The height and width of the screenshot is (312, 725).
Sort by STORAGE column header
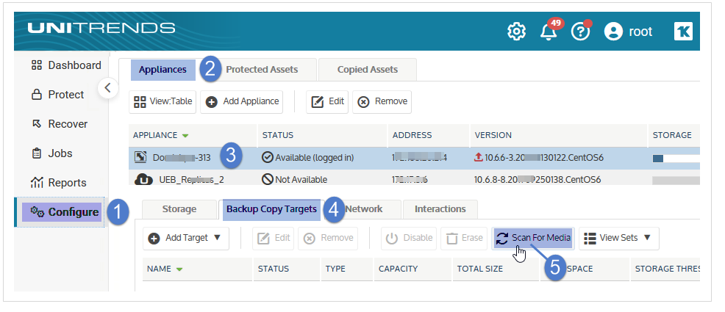(674, 135)
